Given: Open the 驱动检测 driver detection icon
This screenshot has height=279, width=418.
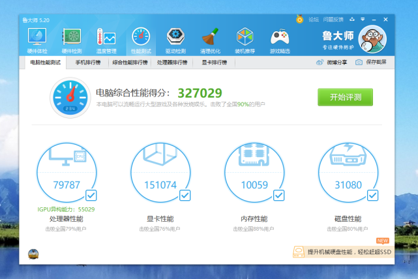Looking at the screenshot, I should tap(175, 37).
